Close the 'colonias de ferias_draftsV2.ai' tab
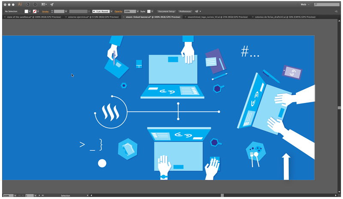The height and width of the screenshot is (199, 343). [253, 17]
